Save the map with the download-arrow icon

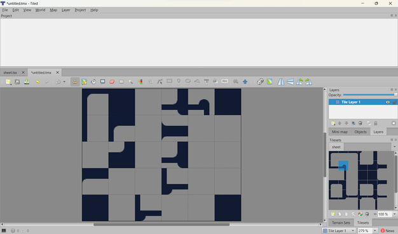pos(27,82)
